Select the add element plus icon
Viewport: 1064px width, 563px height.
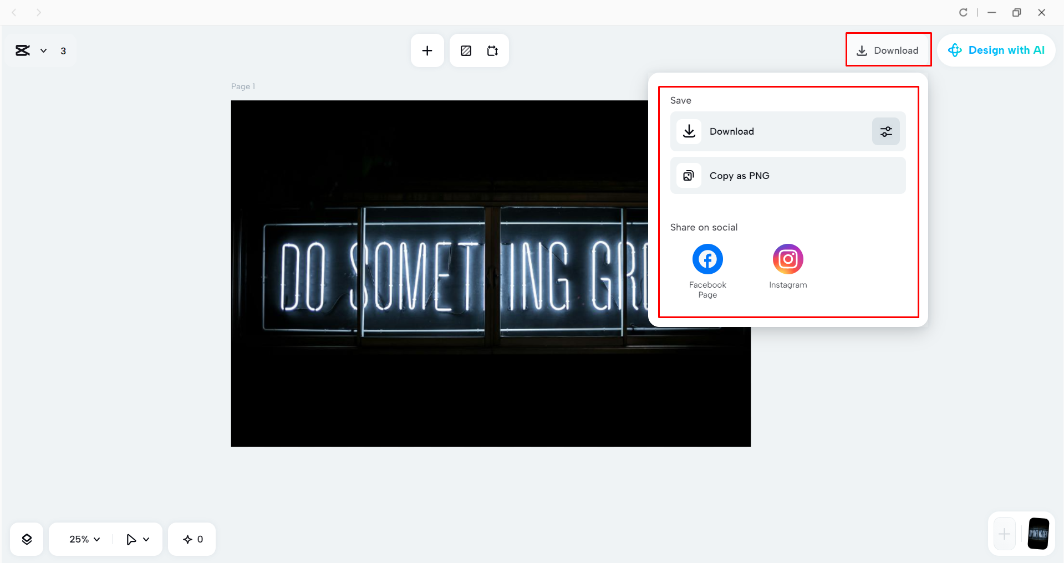tap(427, 50)
